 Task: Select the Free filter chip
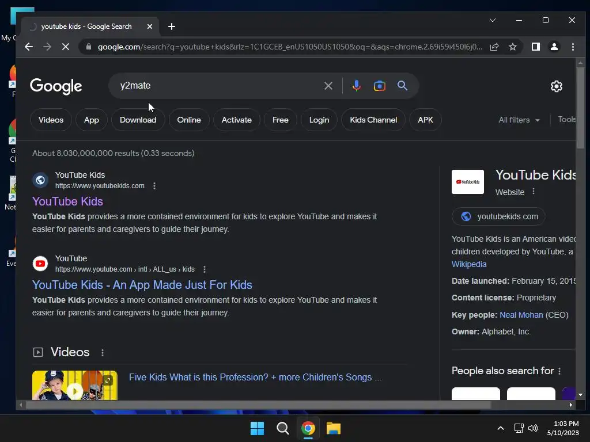281,120
